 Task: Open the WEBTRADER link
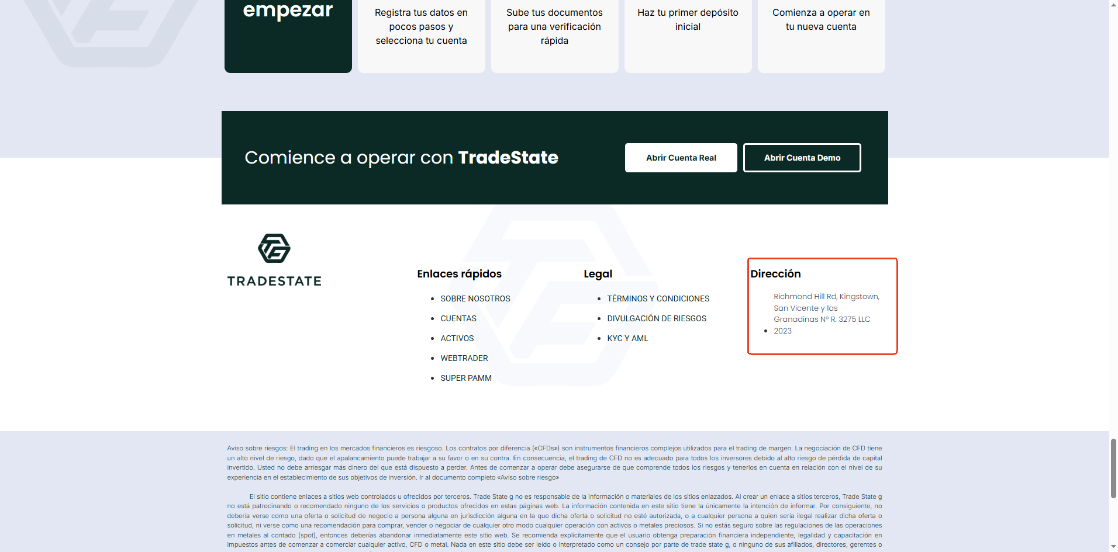(464, 358)
